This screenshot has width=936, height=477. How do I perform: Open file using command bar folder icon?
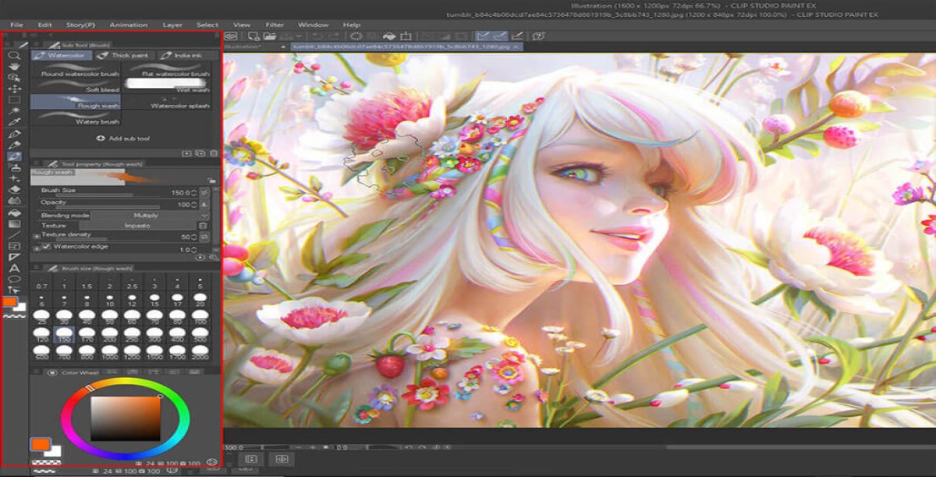pyautogui.click(x=269, y=36)
